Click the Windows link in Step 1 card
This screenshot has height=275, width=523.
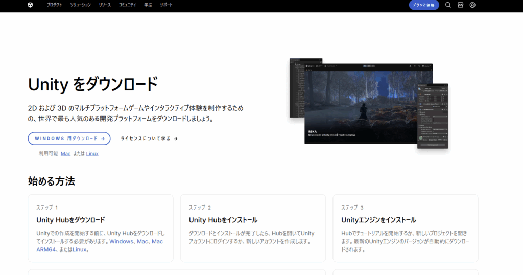pyautogui.click(x=121, y=241)
